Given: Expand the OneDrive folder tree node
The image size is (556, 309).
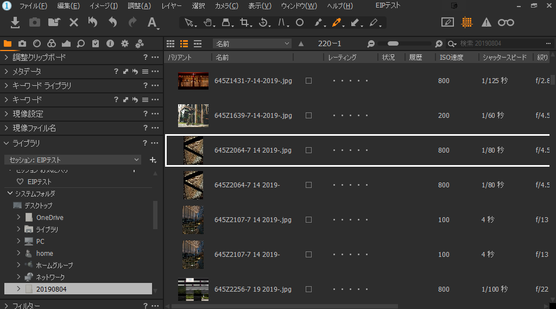Looking at the screenshot, I should (x=19, y=217).
